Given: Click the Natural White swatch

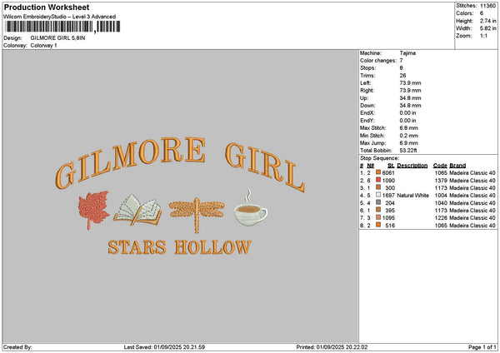Looking at the screenshot, I should coord(378,195).
